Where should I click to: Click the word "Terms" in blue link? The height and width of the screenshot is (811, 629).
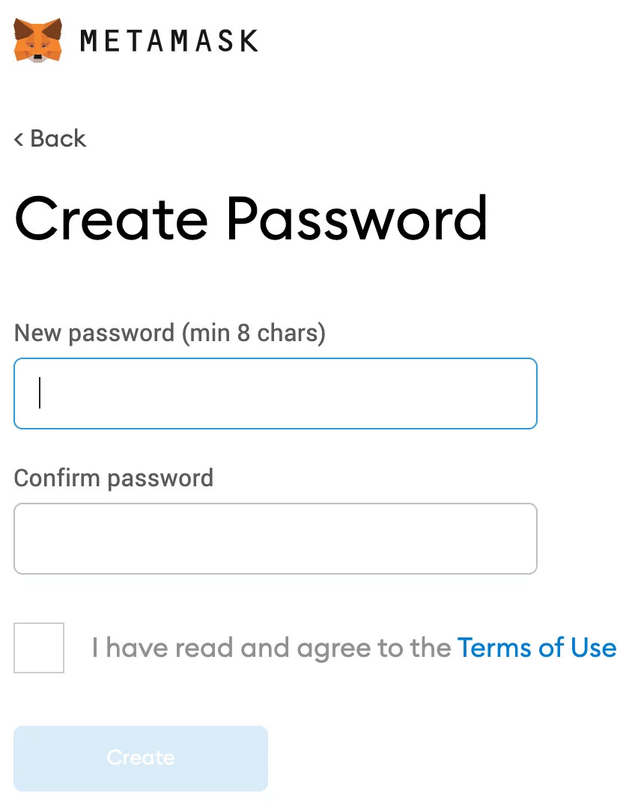coord(495,648)
